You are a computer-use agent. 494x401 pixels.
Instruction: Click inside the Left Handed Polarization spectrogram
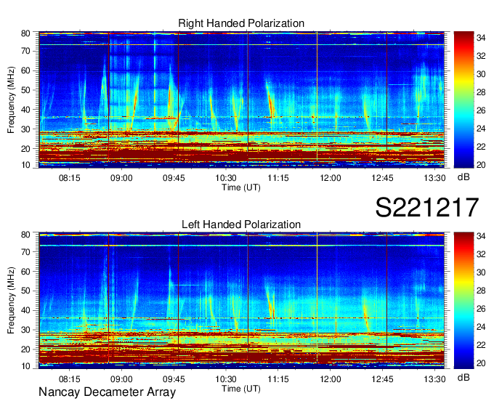coord(241,301)
